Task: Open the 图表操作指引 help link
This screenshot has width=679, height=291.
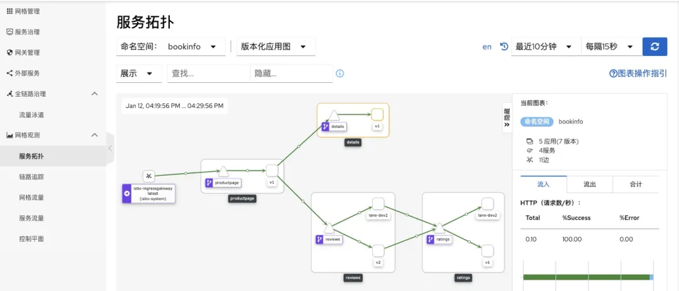Action: point(638,73)
